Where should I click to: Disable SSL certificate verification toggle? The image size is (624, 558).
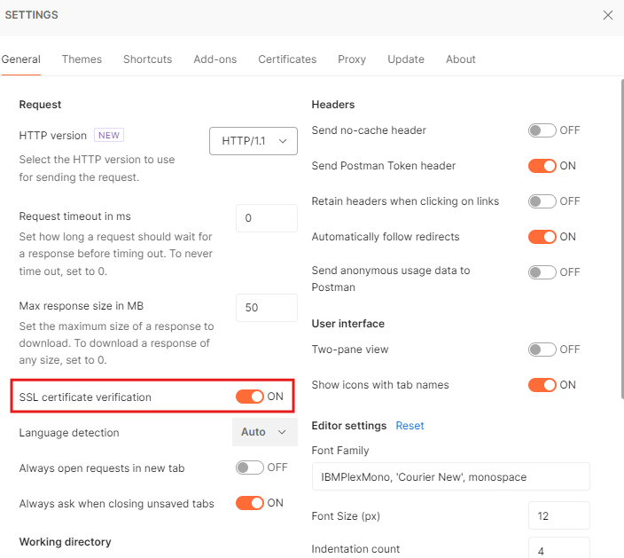click(250, 397)
